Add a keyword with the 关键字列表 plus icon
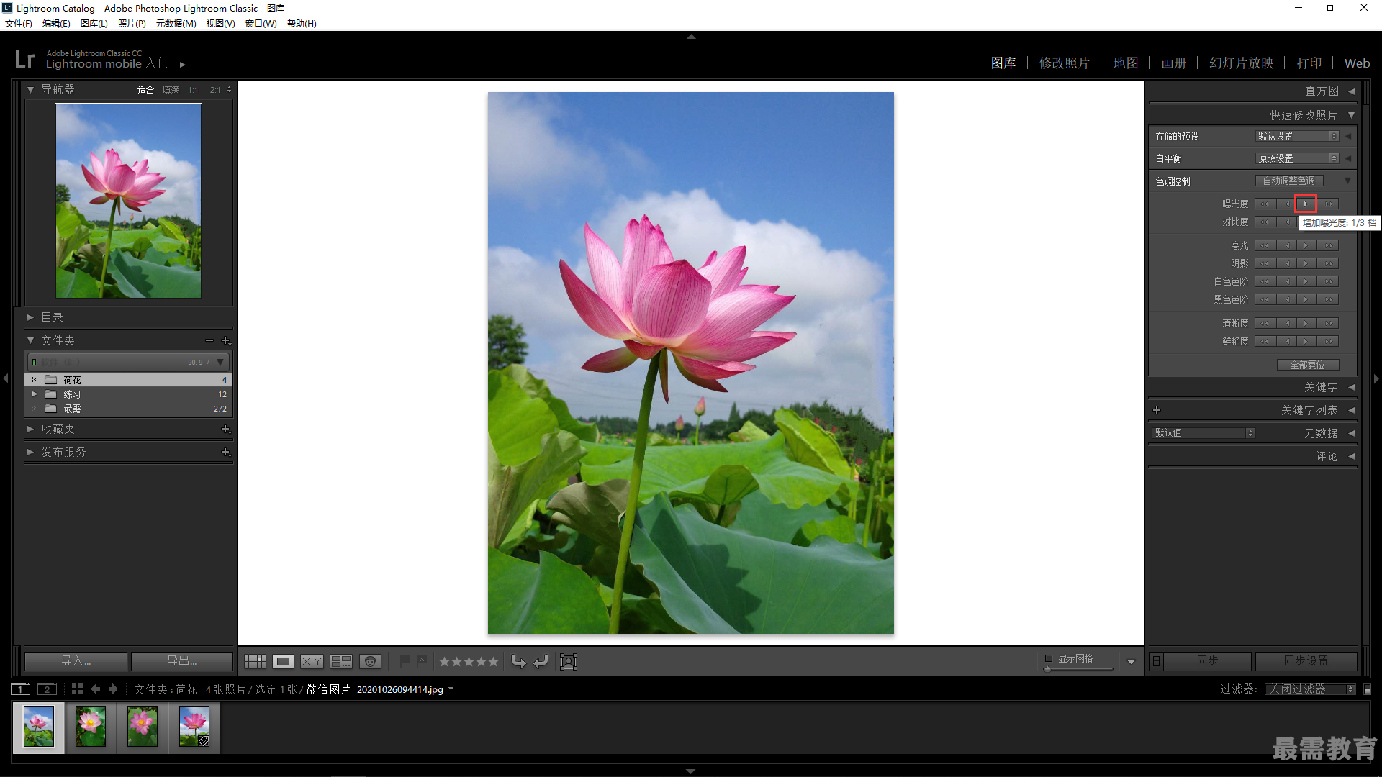Image resolution: width=1382 pixels, height=777 pixels. pos(1157,410)
